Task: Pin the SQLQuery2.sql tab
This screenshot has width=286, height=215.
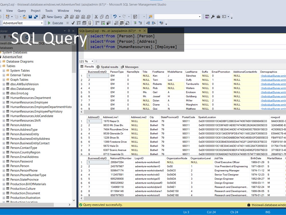Action: pyautogui.click(x=140, y=31)
